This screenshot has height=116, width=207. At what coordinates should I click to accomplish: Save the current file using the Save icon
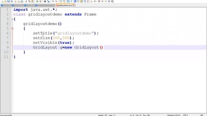tap(8, 1)
